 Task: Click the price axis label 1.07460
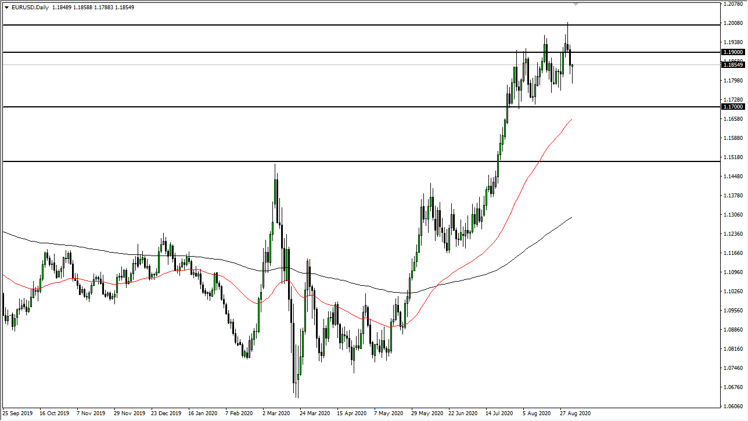(733, 368)
